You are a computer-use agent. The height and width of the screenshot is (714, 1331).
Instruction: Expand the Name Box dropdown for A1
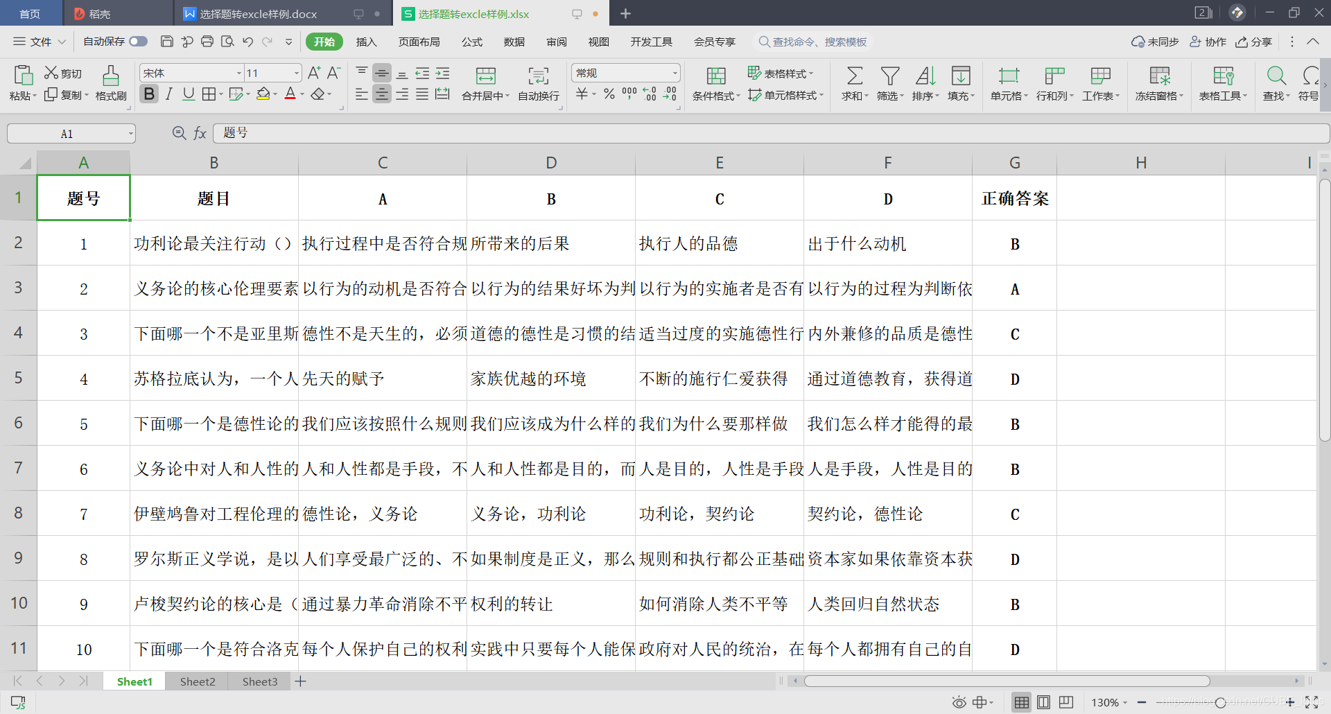coord(130,133)
